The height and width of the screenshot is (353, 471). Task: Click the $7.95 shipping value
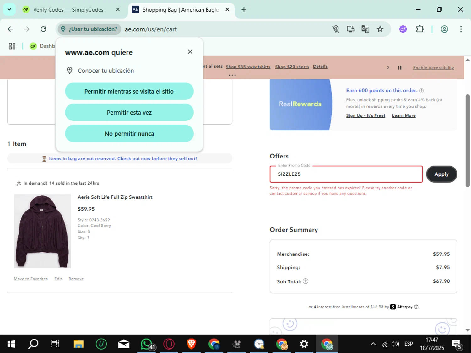tap(443, 267)
